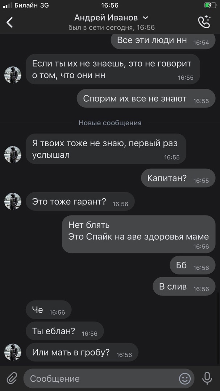This screenshot has width=220, height=391.
Task: Tap avatar beside 'о том, что они нн'
Action: [13, 75]
